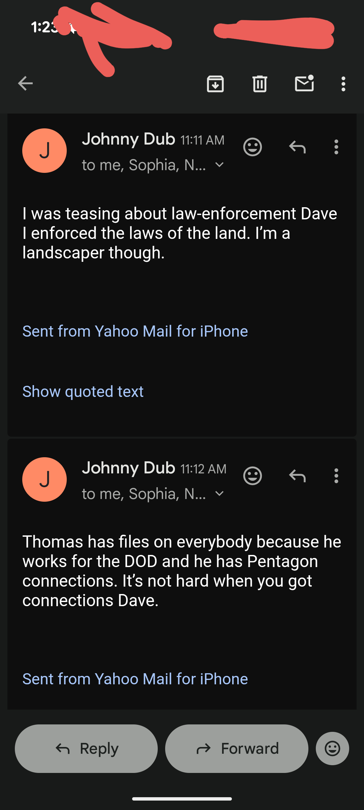
Task: Reply to the 11:12 AM message
Action: coord(297,476)
